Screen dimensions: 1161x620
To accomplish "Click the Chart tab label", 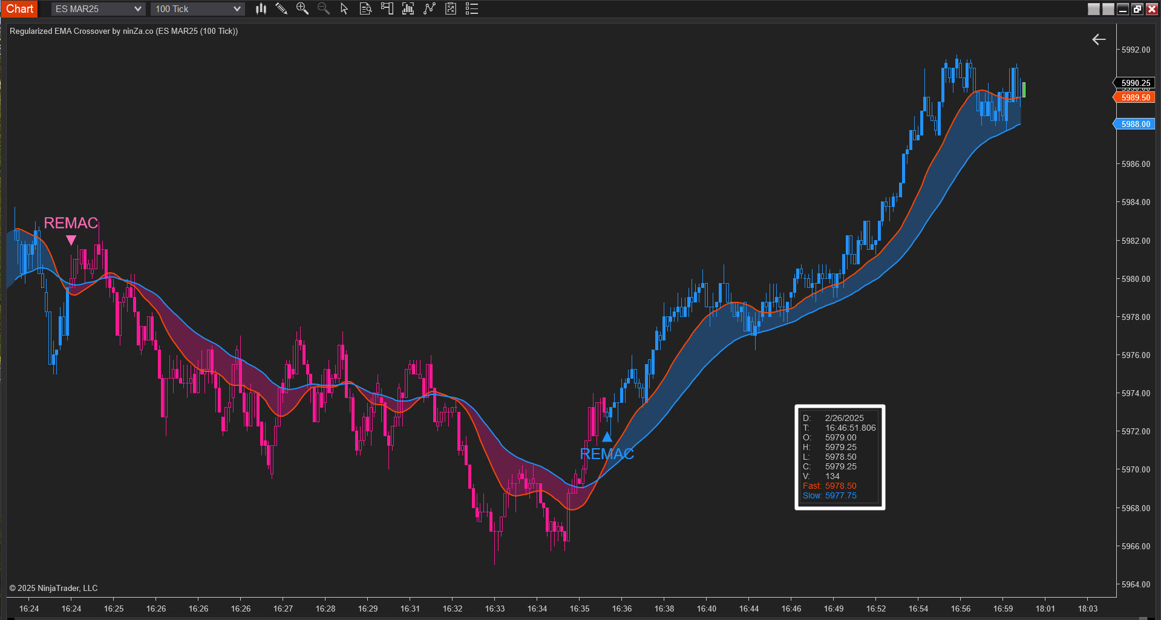I will point(19,8).
